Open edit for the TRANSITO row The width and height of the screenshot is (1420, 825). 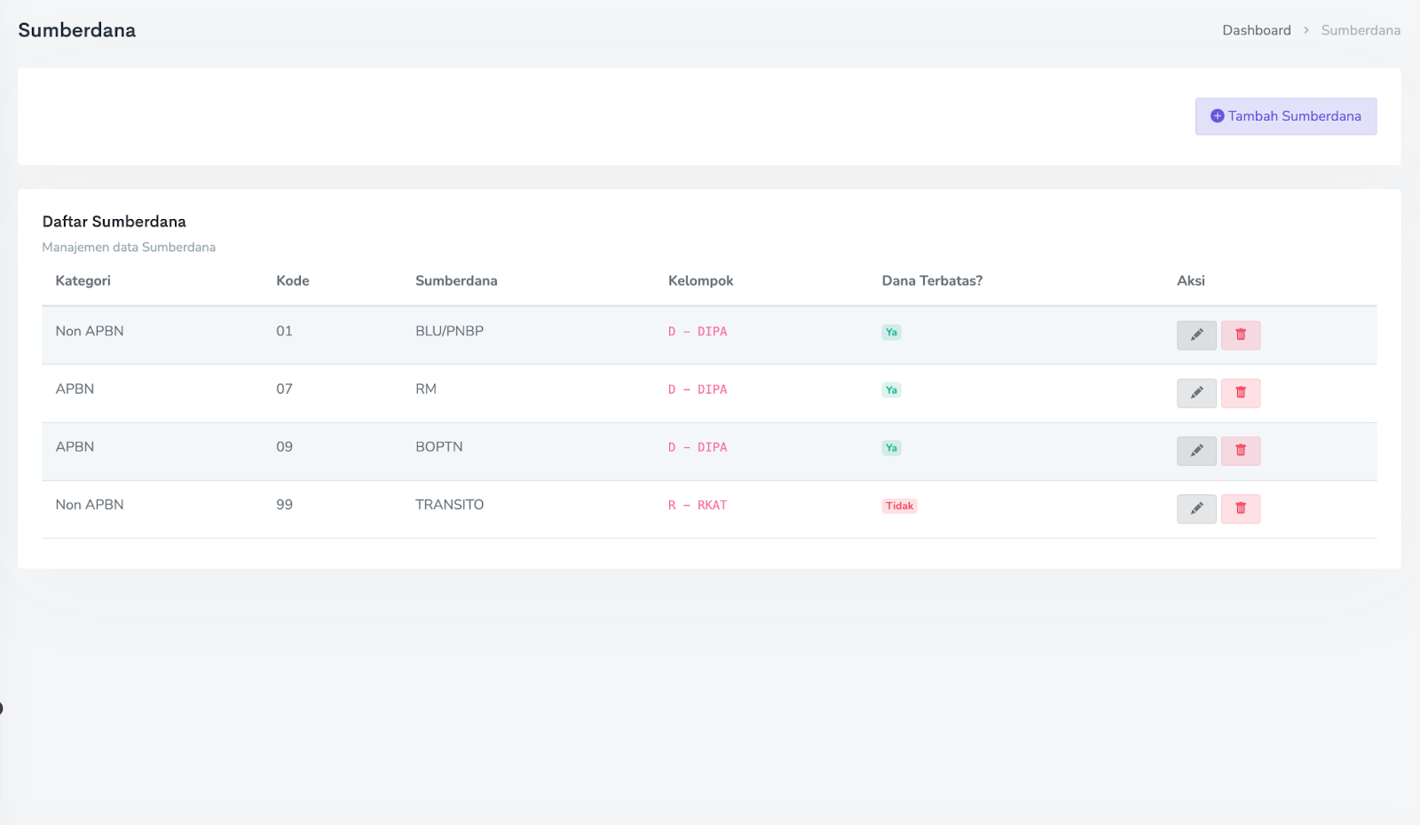(1196, 509)
